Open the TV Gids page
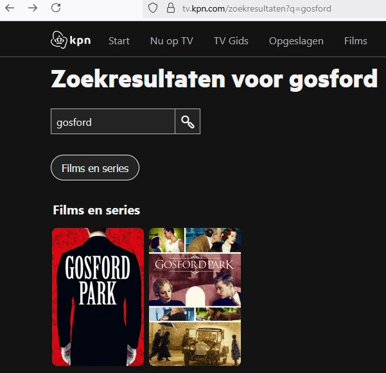Viewport: 386px width, 373px height. coord(231,41)
